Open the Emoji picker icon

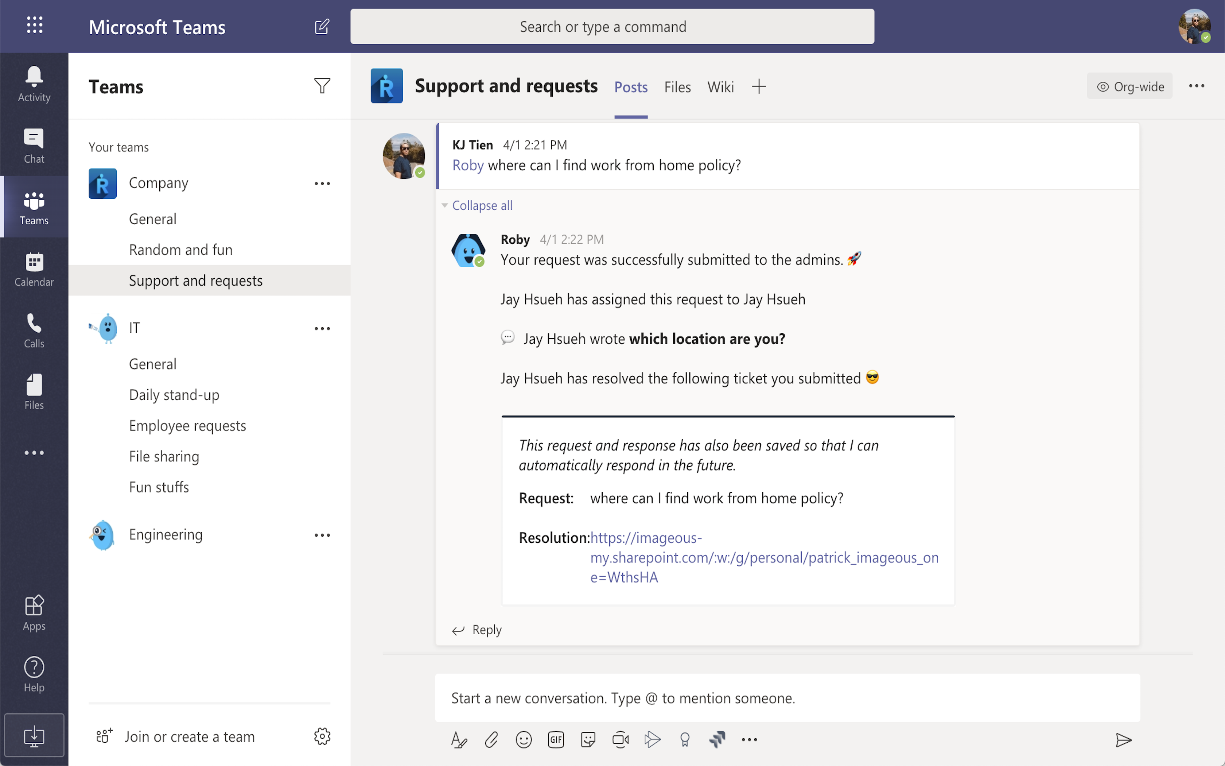pyautogui.click(x=524, y=740)
